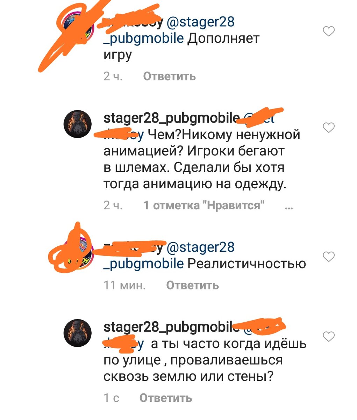Open stager28_pubgmobile avatar in the last comment
The height and width of the screenshot is (420, 357).
[x=77, y=333]
